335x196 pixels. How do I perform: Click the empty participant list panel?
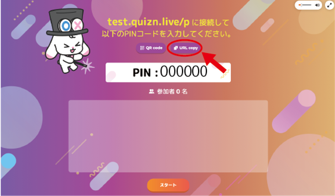click(x=168, y=136)
